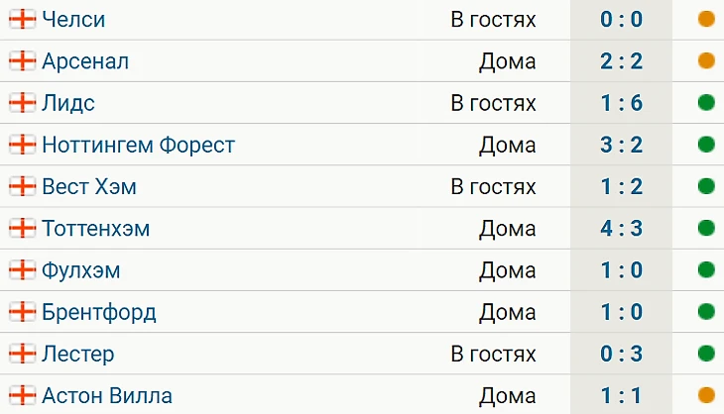Click the England flag next to Челси
Image resolution: width=724 pixels, height=414 pixels.
click(22, 20)
